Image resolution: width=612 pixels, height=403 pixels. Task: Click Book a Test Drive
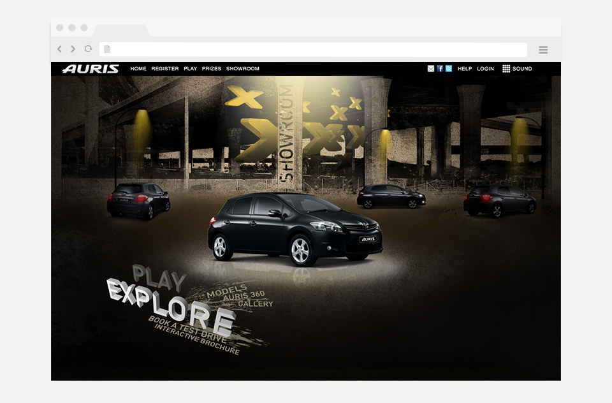click(187, 329)
